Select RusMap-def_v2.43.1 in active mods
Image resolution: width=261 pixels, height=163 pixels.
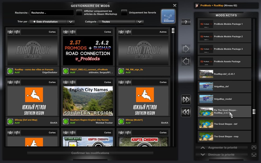click(224, 74)
